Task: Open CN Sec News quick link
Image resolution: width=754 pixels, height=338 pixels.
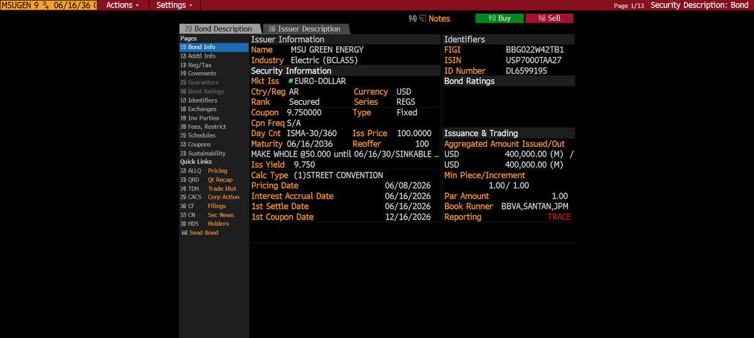Action: 207,214
